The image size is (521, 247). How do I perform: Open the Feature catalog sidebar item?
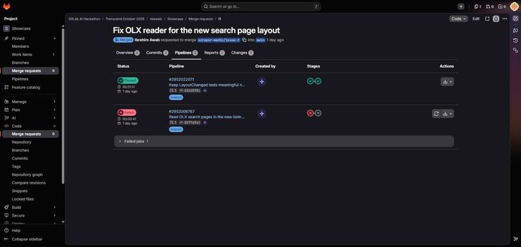(x=30, y=87)
